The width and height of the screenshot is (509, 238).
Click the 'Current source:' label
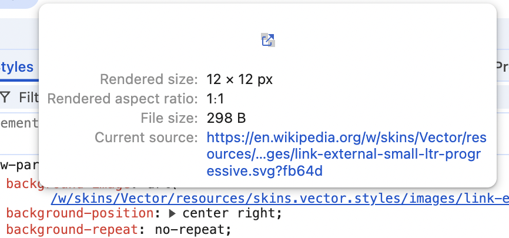(146, 138)
